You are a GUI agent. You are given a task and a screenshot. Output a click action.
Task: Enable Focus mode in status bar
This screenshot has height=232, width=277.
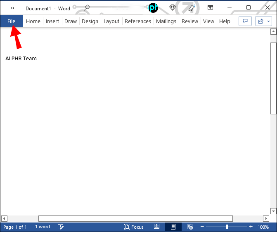click(x=134, y=227)
